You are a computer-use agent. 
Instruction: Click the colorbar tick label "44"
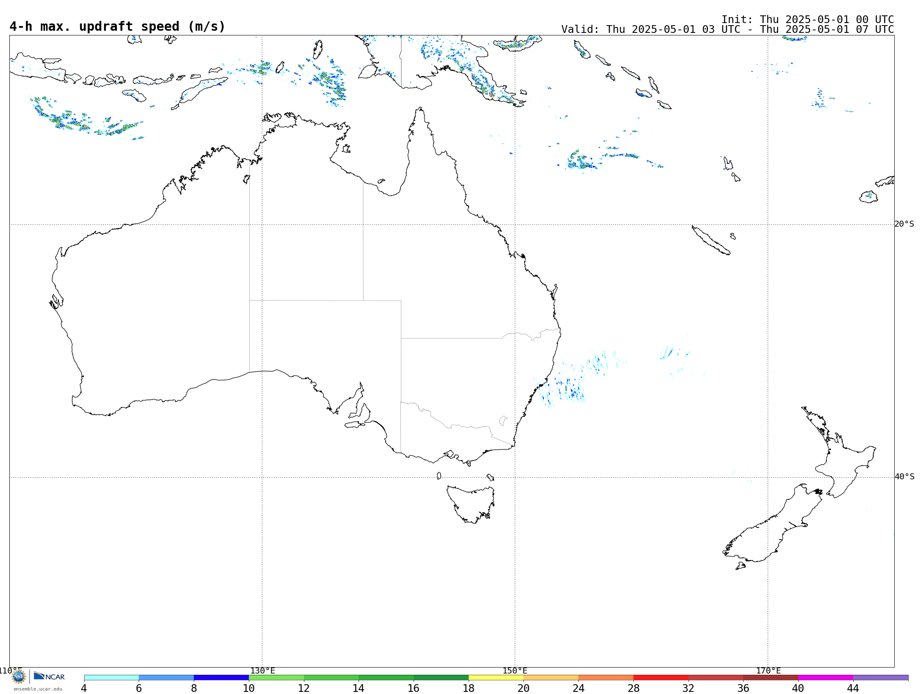[x=853, y=688]
